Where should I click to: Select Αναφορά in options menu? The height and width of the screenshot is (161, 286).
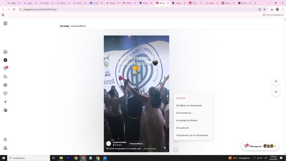point(181,98)
